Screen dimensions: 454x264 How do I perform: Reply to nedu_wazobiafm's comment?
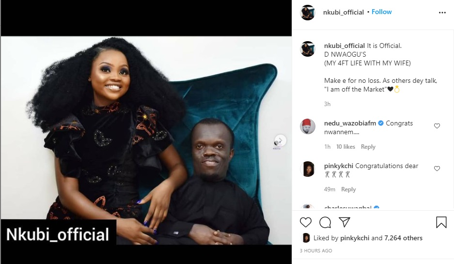point(368,147)
